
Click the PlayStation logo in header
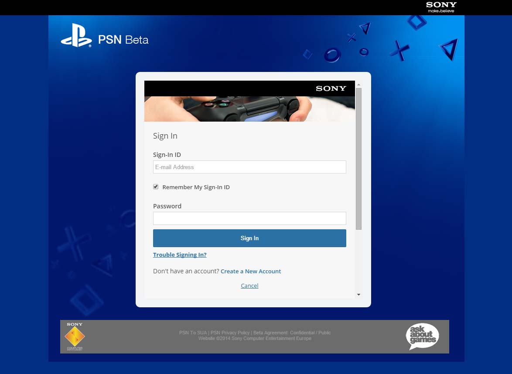click(x=76, y=35)
